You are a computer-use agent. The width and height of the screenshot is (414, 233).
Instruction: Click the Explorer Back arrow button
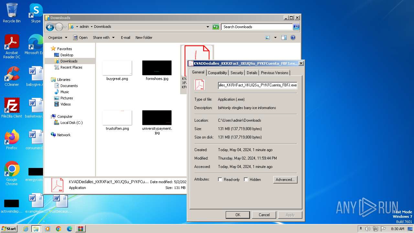(x=50, y=27)
